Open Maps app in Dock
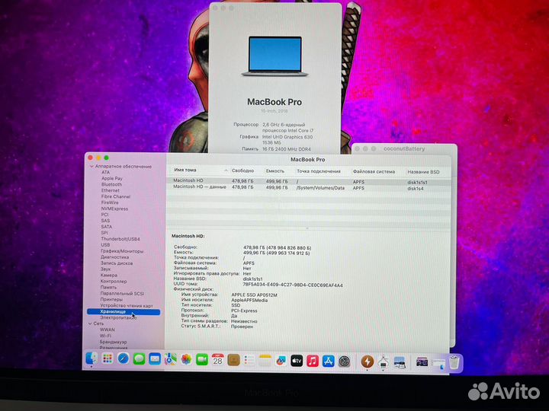Screen dimensions: 549x411 (x=171, y=359)
